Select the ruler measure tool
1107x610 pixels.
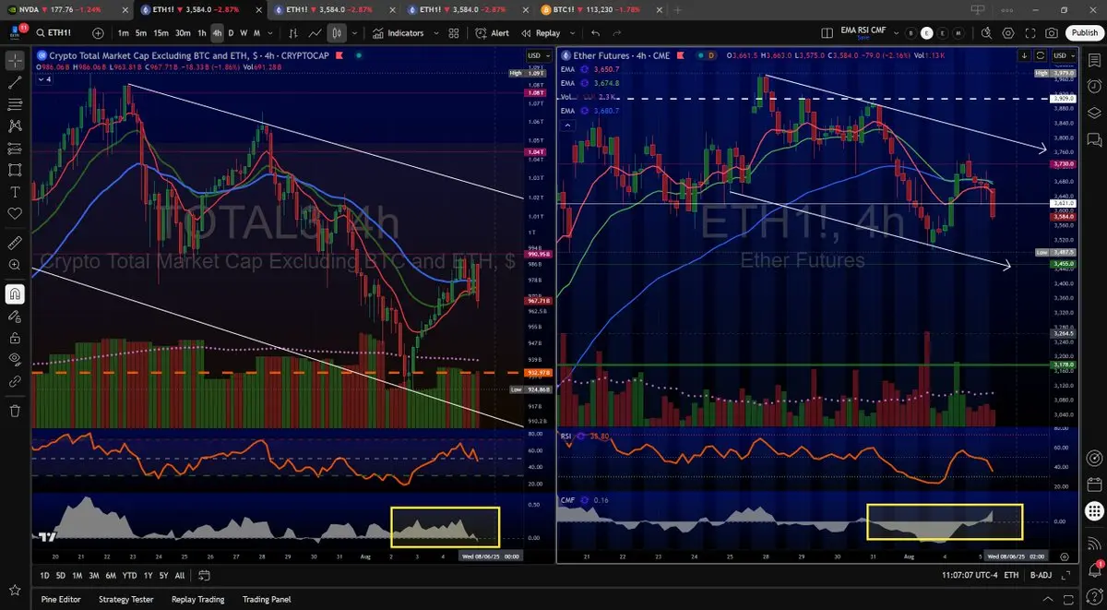point(15,243)
